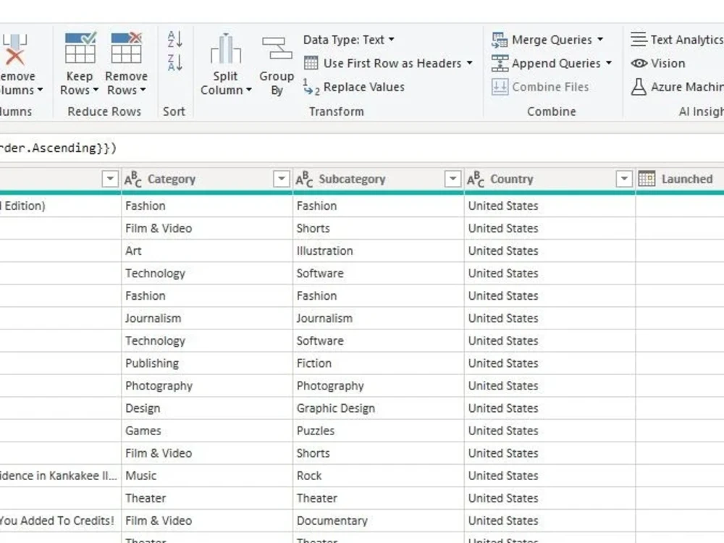The height and width of the screenshot is (543, 724).
Task: Click the Combine Files command
Action: 552,87
